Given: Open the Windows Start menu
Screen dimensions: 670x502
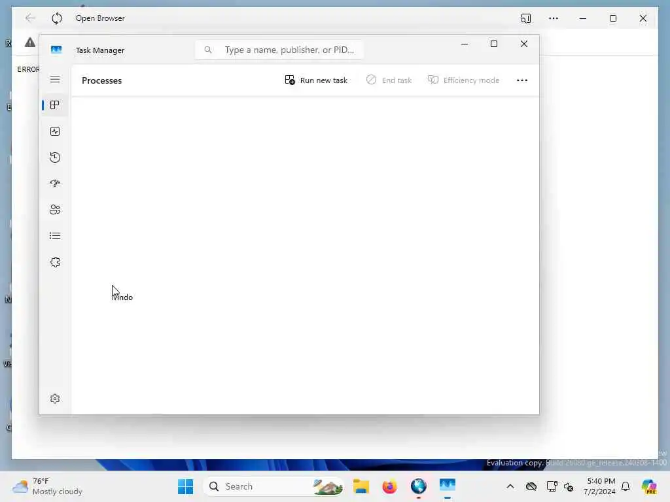Looking at the screenshot, I should 185,486.
